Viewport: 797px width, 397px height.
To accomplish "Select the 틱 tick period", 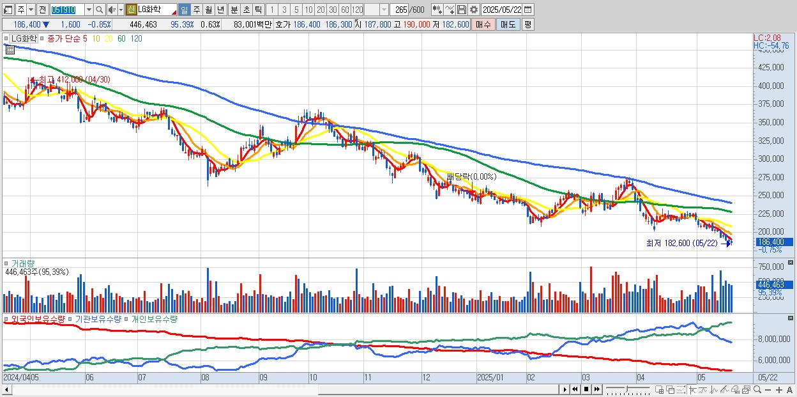I will click(x=258, y=10).
